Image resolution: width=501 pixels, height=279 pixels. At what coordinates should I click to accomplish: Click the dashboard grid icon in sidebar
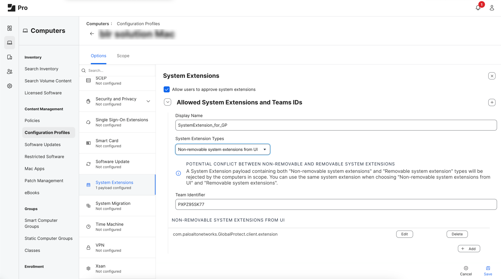click(10, 28)
